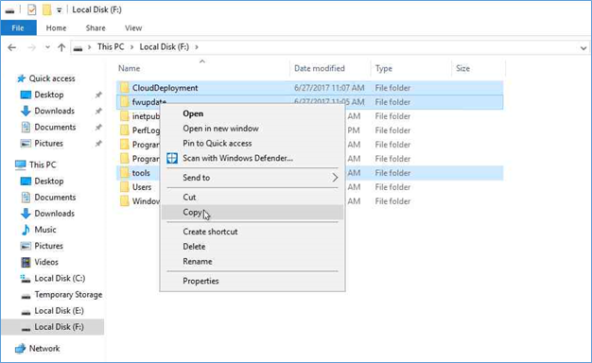This screenshot has width=592, height=363.
Task: Unpin Desktop from Quick access
Action: [98, 95]
